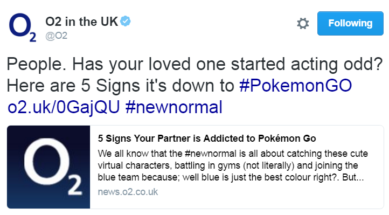Click the word 'Following' on the blue button

[350, 23]
